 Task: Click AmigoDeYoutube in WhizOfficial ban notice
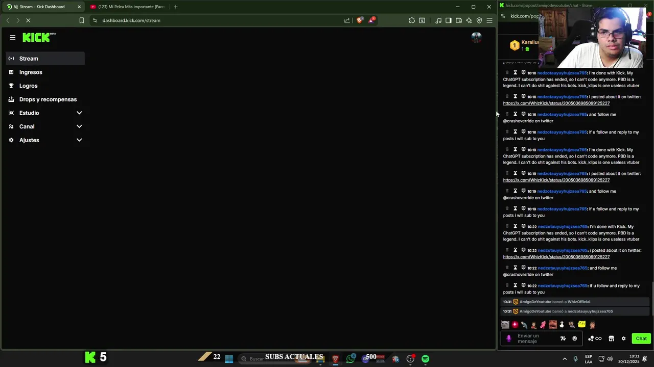coord(535,302)
